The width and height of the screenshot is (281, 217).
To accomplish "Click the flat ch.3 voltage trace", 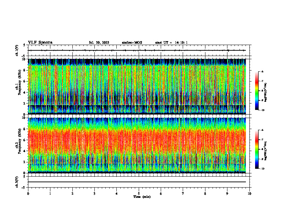I will [x=137, y=182].
